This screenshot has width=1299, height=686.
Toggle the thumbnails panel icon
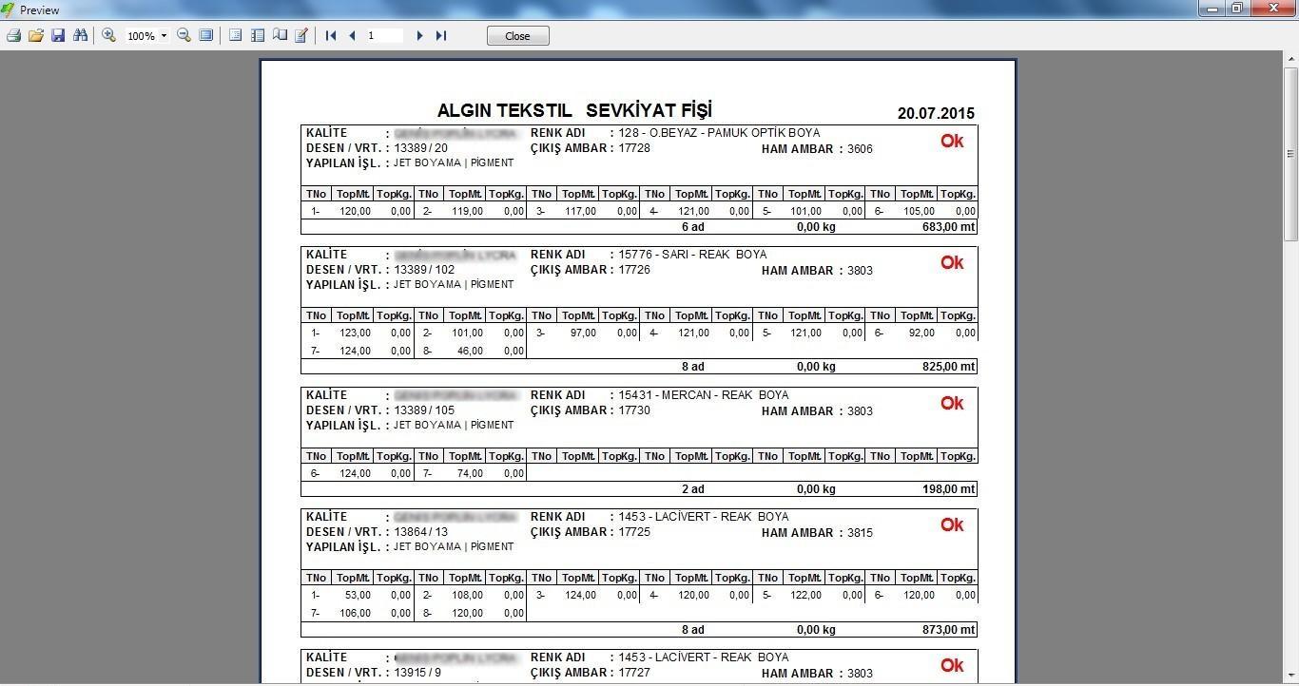[x=258, y=35]
